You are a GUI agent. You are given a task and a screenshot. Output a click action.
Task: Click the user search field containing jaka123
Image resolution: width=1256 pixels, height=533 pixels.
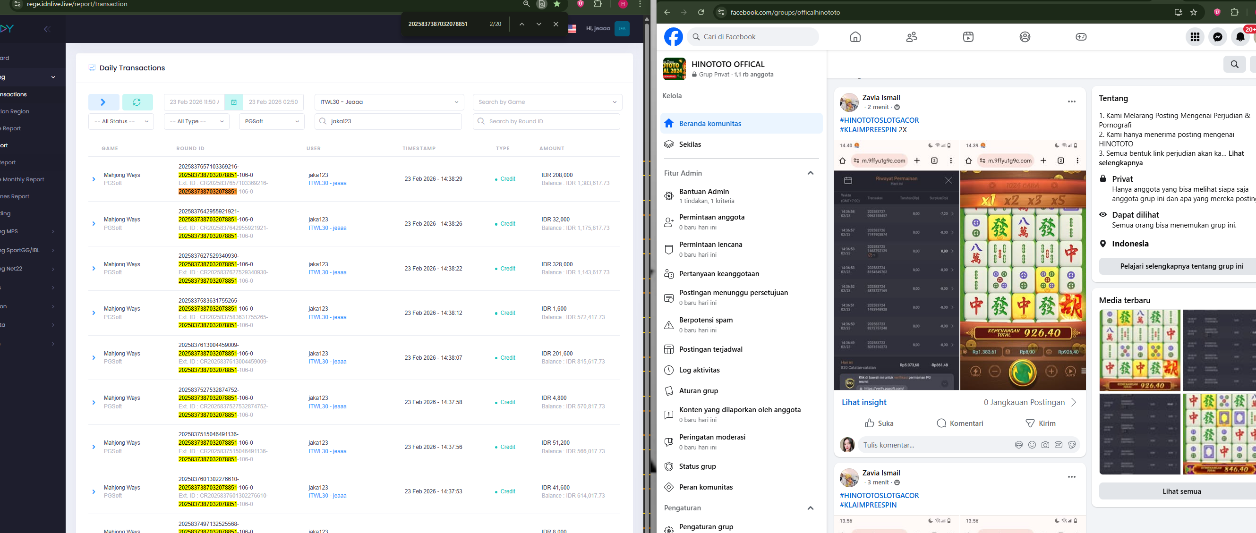point(388,121)
